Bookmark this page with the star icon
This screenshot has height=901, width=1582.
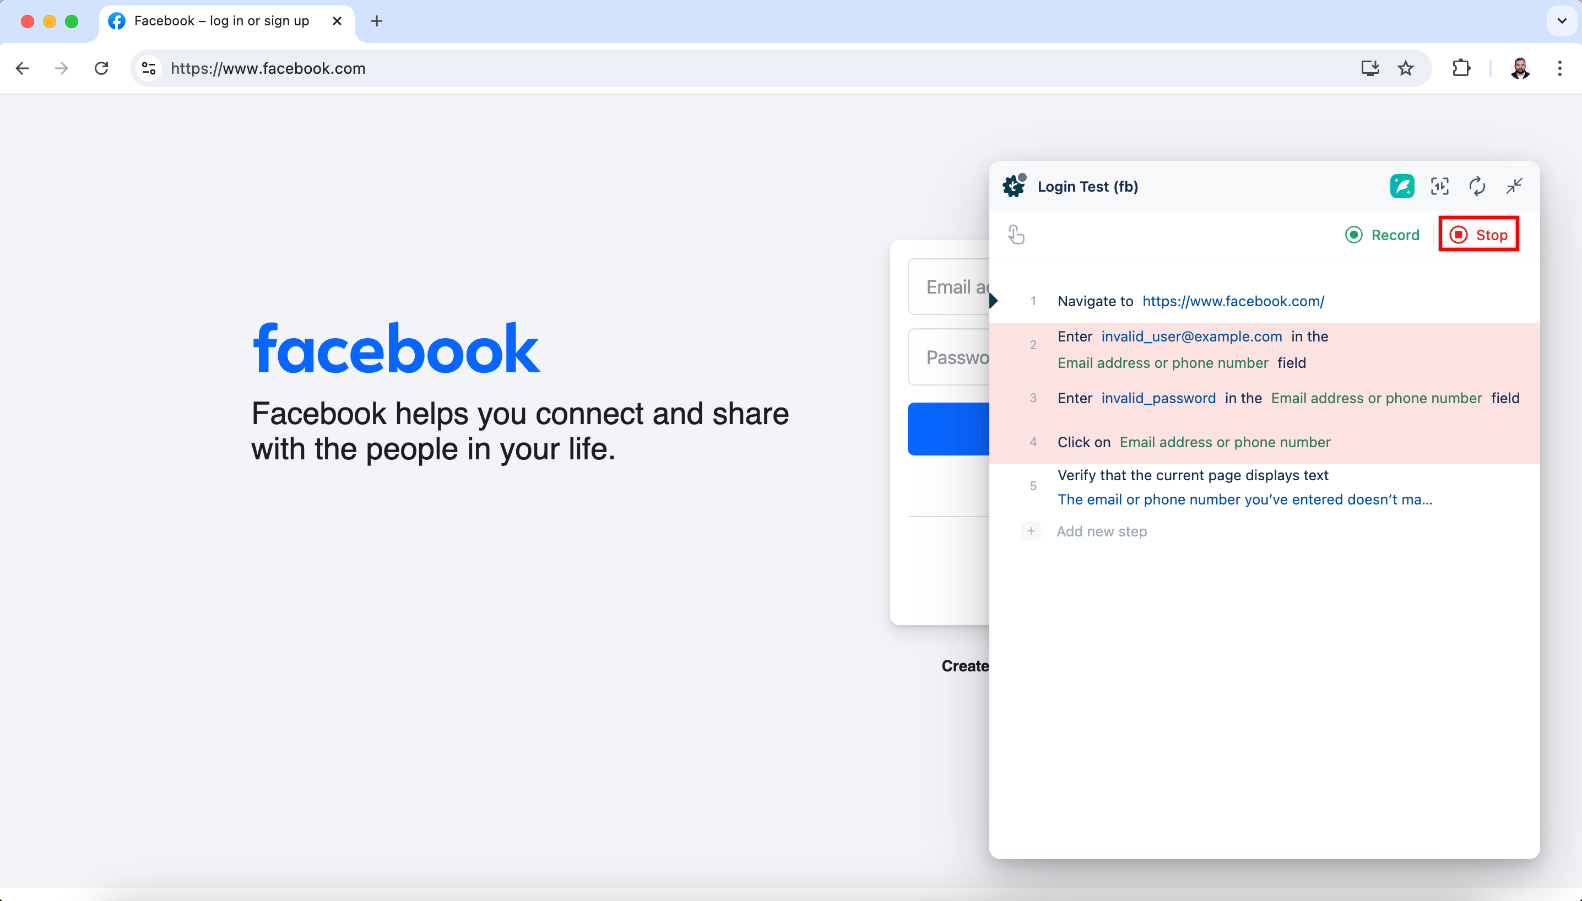point(1406,68)
